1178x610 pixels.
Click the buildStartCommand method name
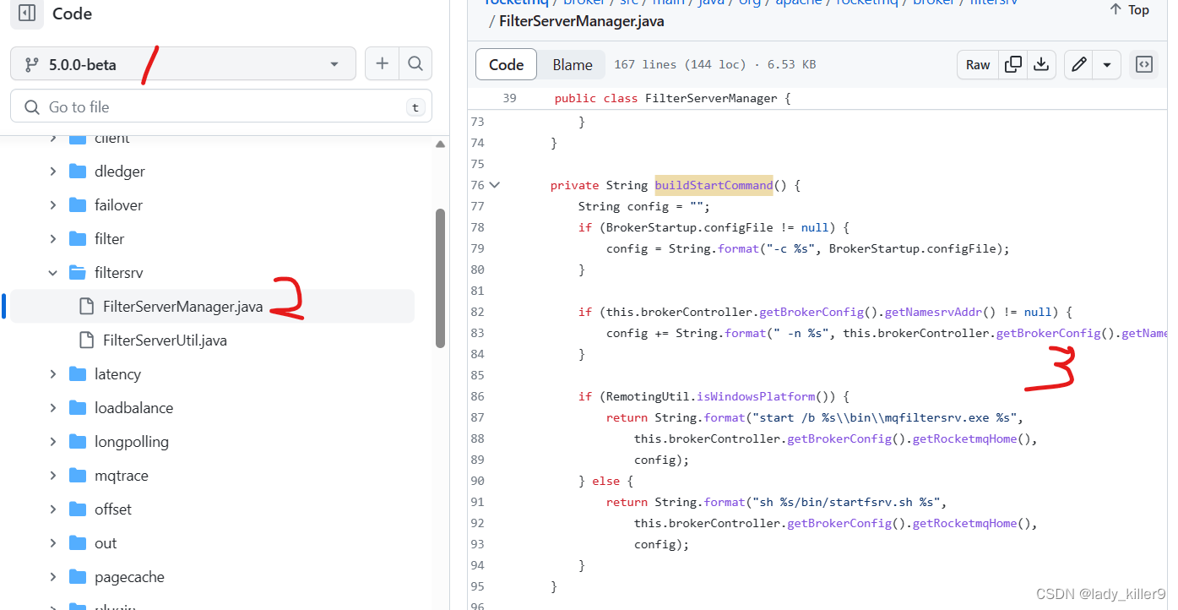click(714, 185)
